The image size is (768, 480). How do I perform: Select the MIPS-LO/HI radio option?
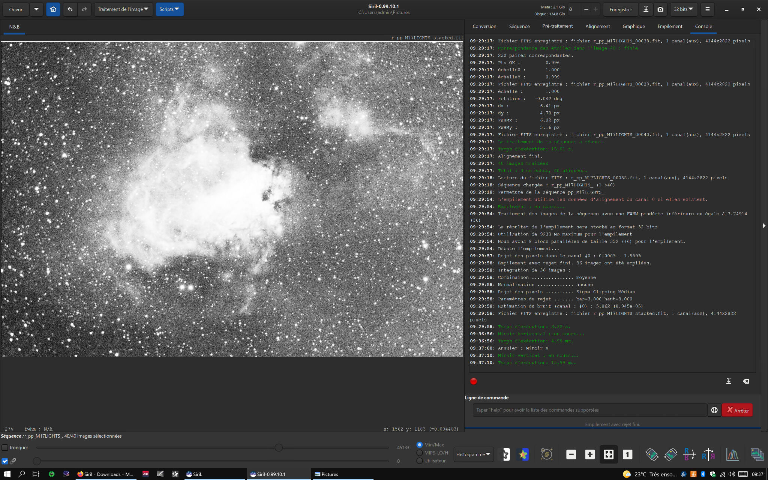tap(420, 453)
